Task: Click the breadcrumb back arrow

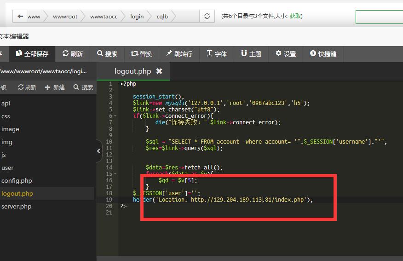Action: (20, 17)
